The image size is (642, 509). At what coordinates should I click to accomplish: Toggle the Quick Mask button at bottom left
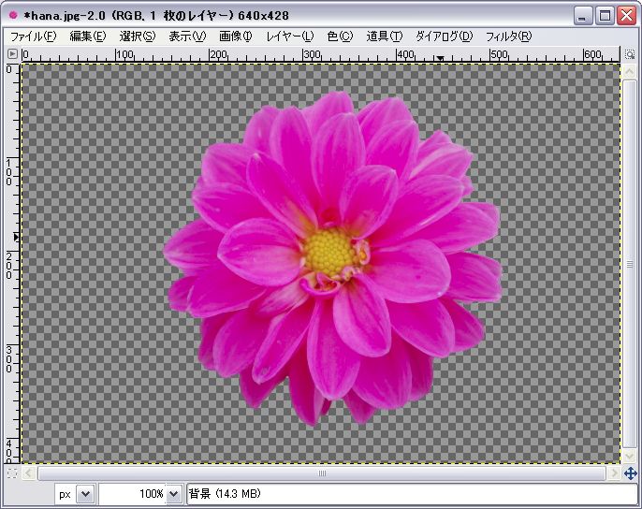[x=12, y=473]
